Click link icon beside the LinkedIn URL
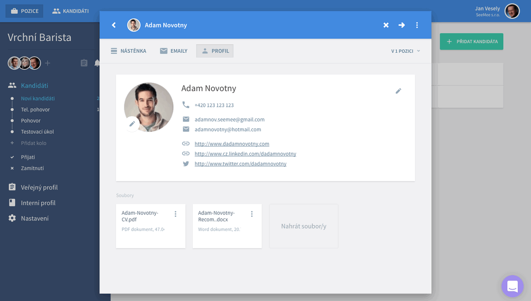The image size is (531, 301). [186, 153]
